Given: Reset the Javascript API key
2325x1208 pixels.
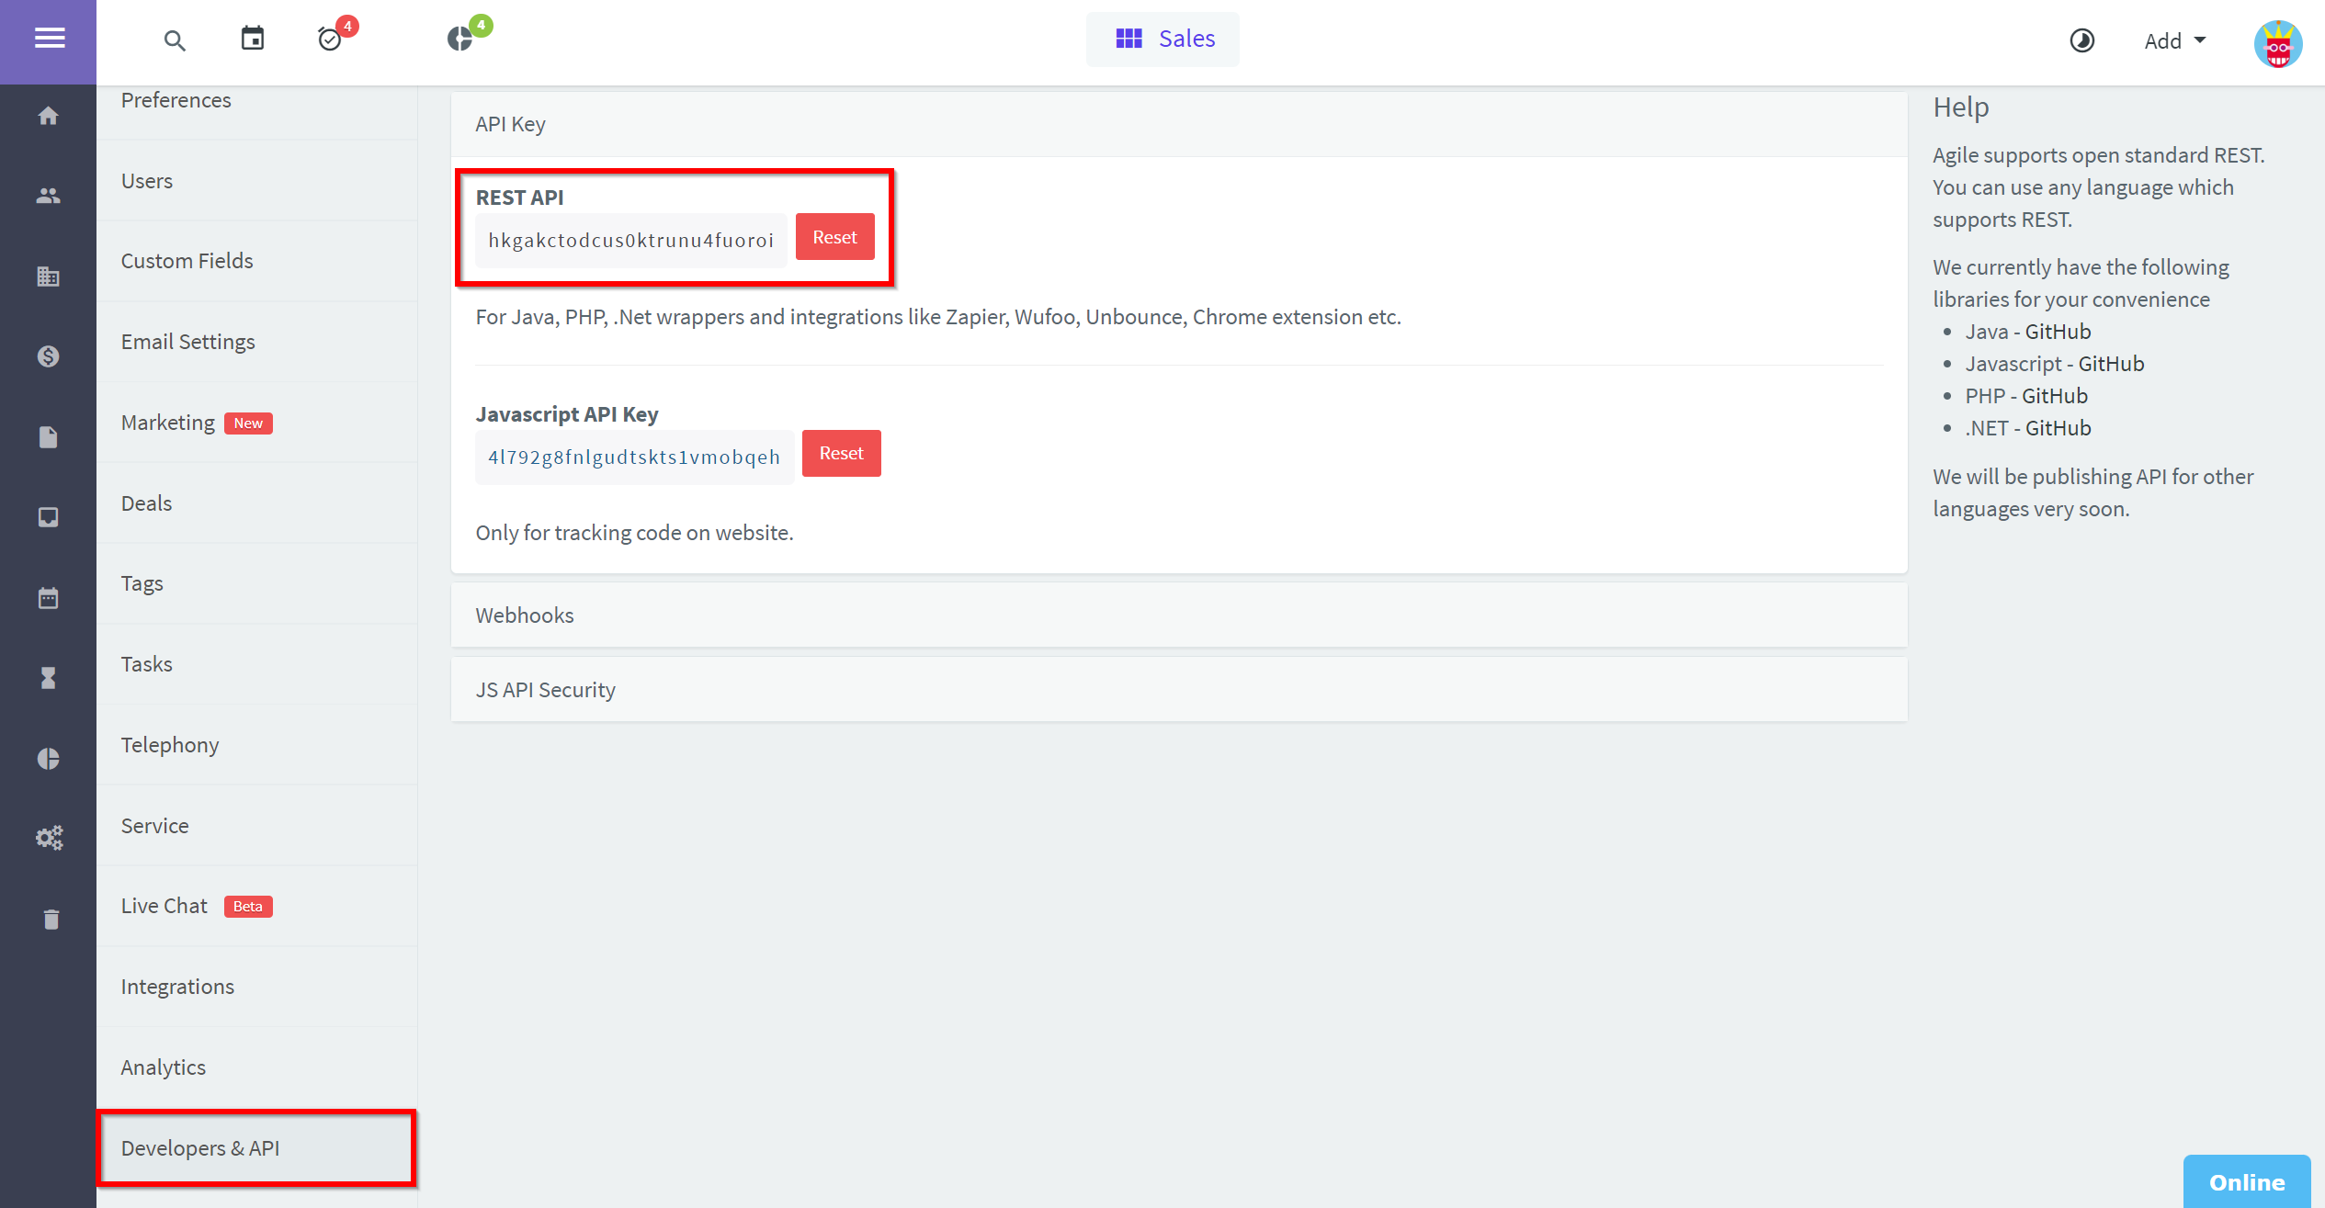Looking at the screenshot, I should 841,454.
